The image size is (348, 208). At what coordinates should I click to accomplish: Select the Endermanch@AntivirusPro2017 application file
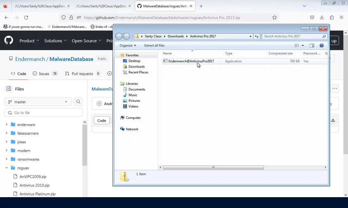click(191, 61)
